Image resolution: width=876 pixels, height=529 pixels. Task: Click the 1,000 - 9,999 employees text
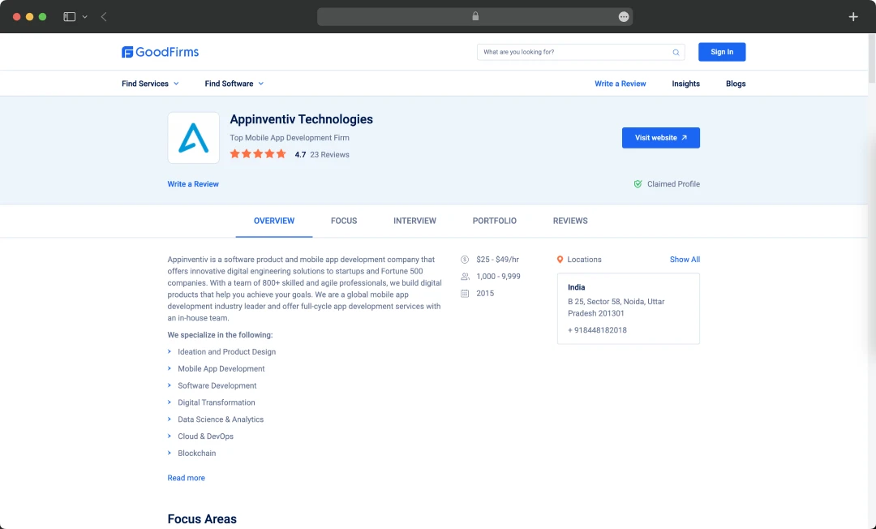498,277
